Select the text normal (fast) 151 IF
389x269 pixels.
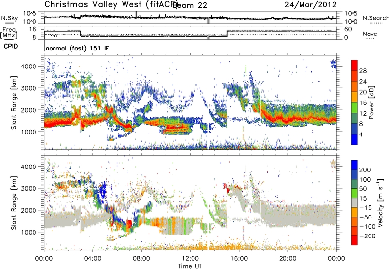(77, 48)
